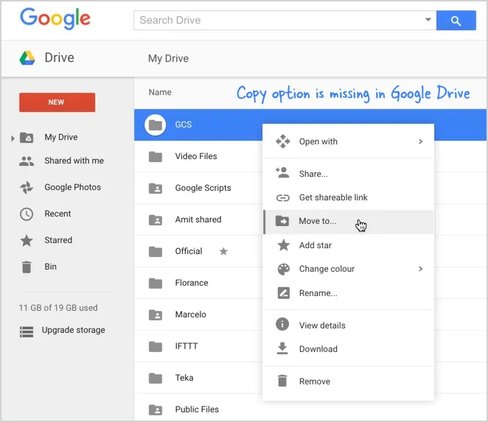Screen dimensions: 488x422
Task: Expand the Change colour submenu
Action: (420, 269)
